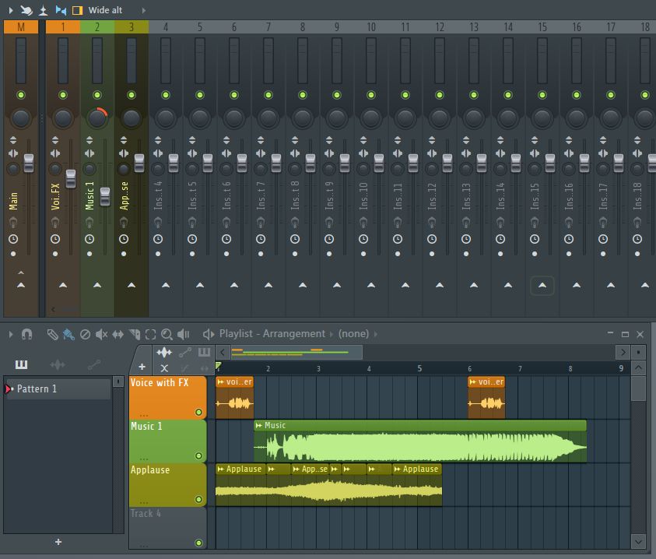Mute the App..se mixer track
This screenshot has height=559, width=656.
click(x=132, y=95)
